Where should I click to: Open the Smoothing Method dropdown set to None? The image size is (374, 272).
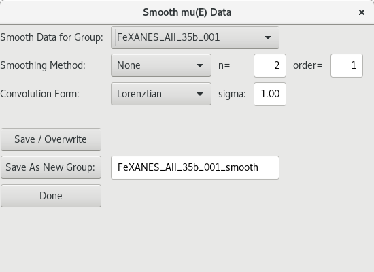(161, 65)
